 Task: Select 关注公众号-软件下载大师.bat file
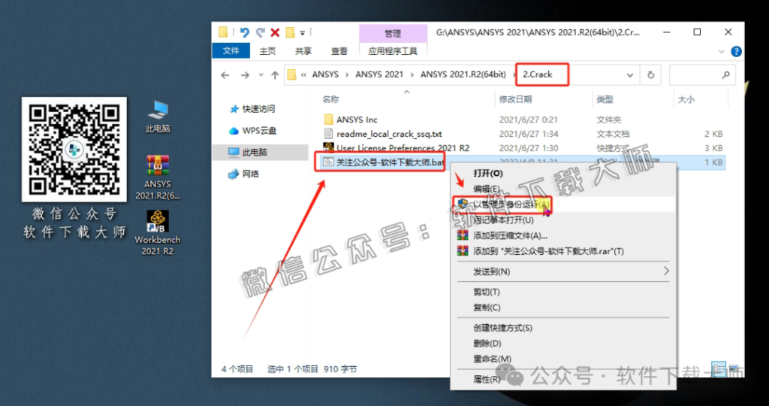[x=390, y=162]
